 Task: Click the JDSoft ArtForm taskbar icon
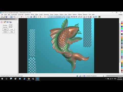(x=37, y=79)
